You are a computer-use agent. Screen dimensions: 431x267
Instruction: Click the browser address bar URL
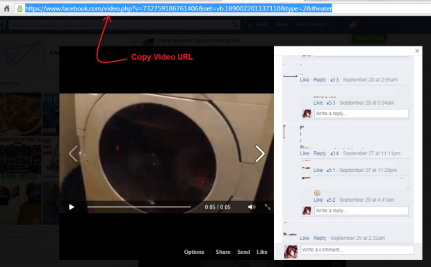click(179, 8)
